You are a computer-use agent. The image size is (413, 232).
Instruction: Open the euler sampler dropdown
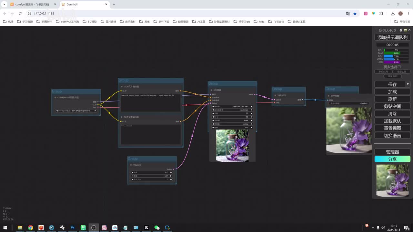tap(232, 121)
